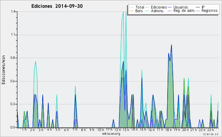
Task: Click the 'Ediciones/min' y-axis label
Action: pos(3,70)
